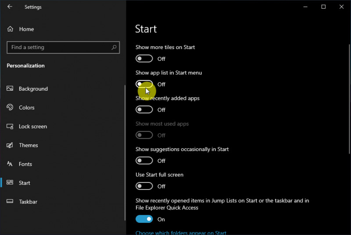This screenshot has height=235, width=351.
Task: Click the Personalization section heading
Action: click(25, 66)
